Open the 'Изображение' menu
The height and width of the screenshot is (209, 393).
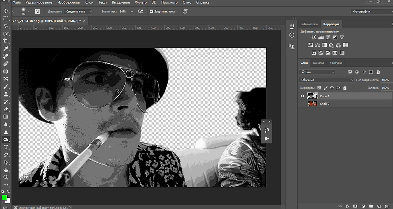[69, 2]
